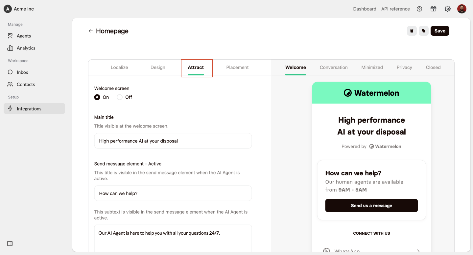Click Send us a message button
Image resolution: width=473 pixels, height=255 pixels.
click(371, 206)
